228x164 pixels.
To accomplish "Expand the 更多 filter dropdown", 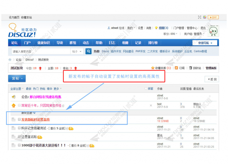I will (x=58, y=89).
